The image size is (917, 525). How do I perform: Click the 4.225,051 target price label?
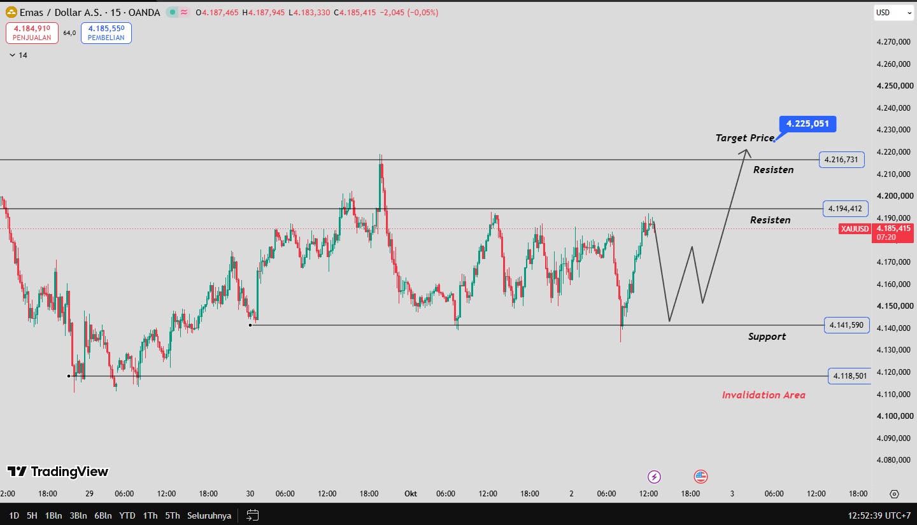[807, 123]
